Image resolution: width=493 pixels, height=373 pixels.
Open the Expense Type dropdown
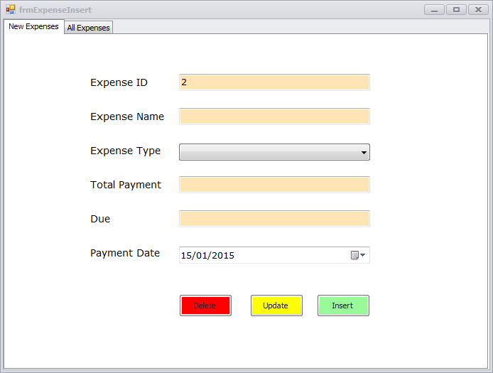(274, 152)
